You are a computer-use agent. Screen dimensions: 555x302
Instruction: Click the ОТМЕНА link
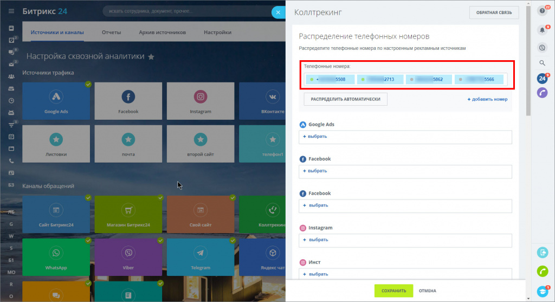click(x=427, y=291)
